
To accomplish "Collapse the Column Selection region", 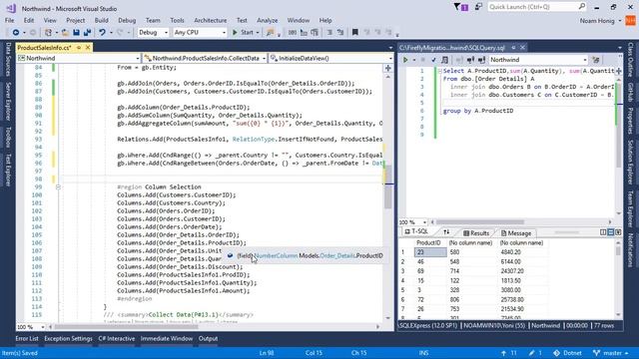I will click(58, 187).
